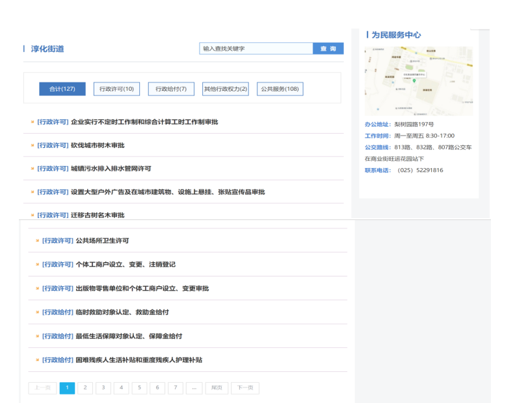This screenshot has height=403, width=515.
Task: Click green location pin on map
Action: tap(414, 80)
